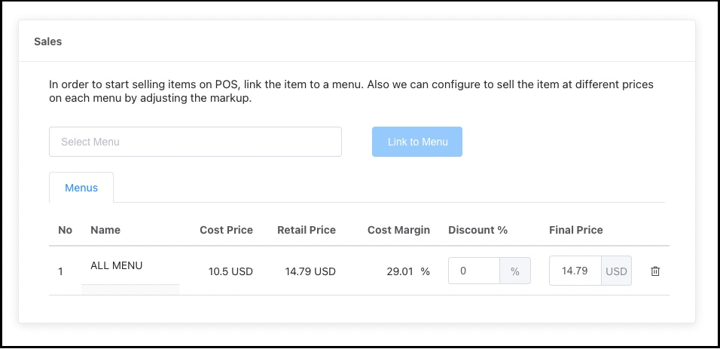Click the Name column header

click(x=105, y=230)
